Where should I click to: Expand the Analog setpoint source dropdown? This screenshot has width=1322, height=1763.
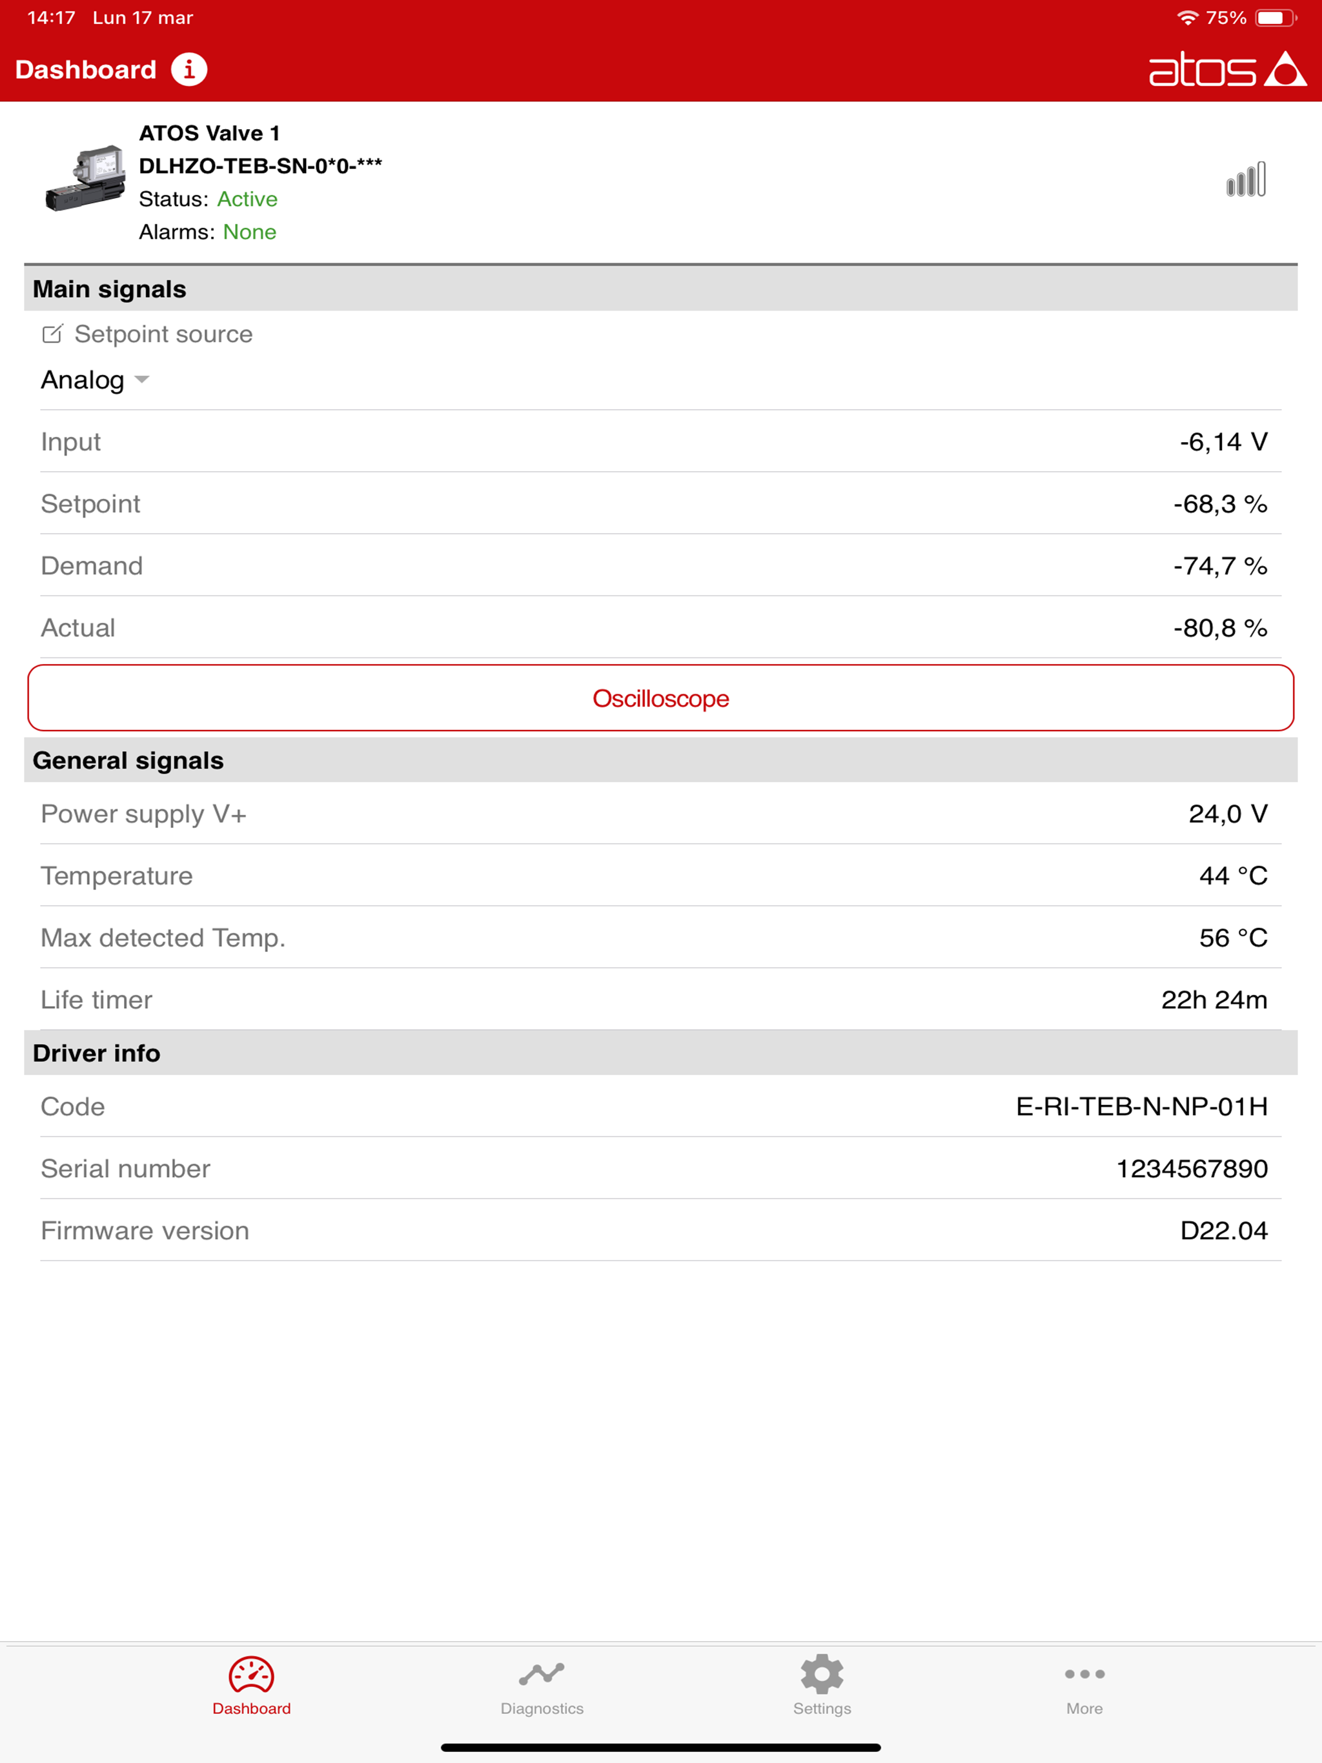pyautogui.click(x=95, y=380)
